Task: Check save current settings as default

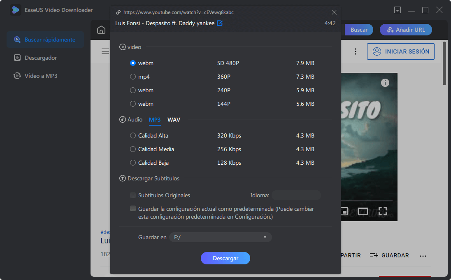Action: click(133, 209)
